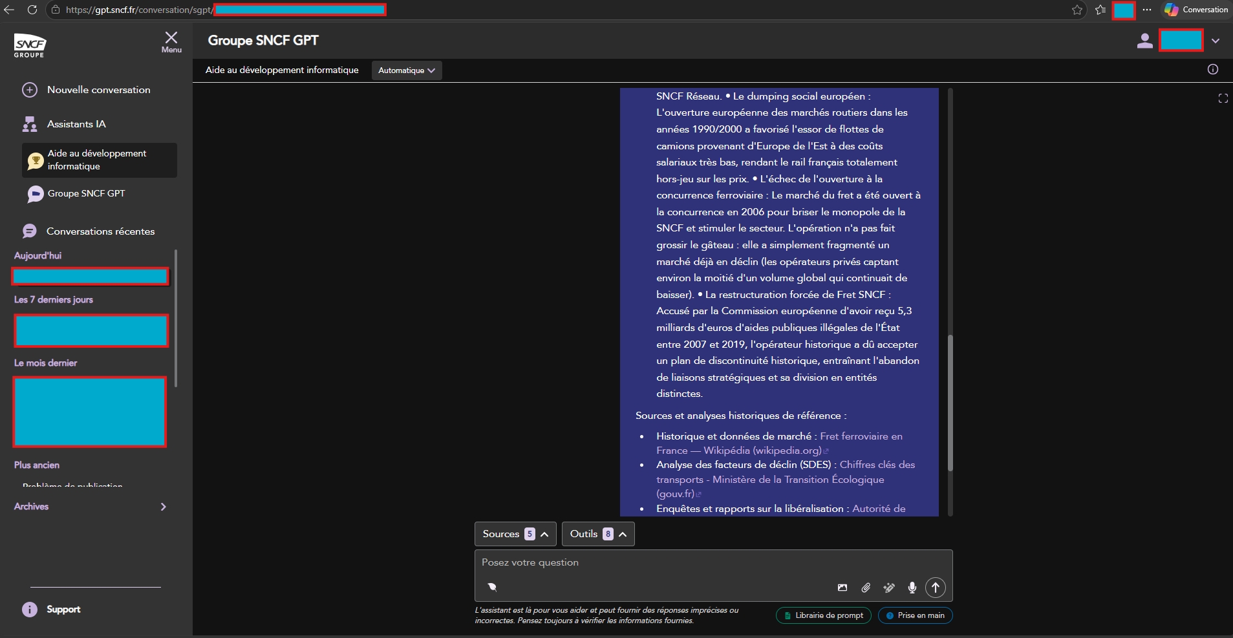Open Fret ferroviaire en France Wikipédia link

point(780,443)
